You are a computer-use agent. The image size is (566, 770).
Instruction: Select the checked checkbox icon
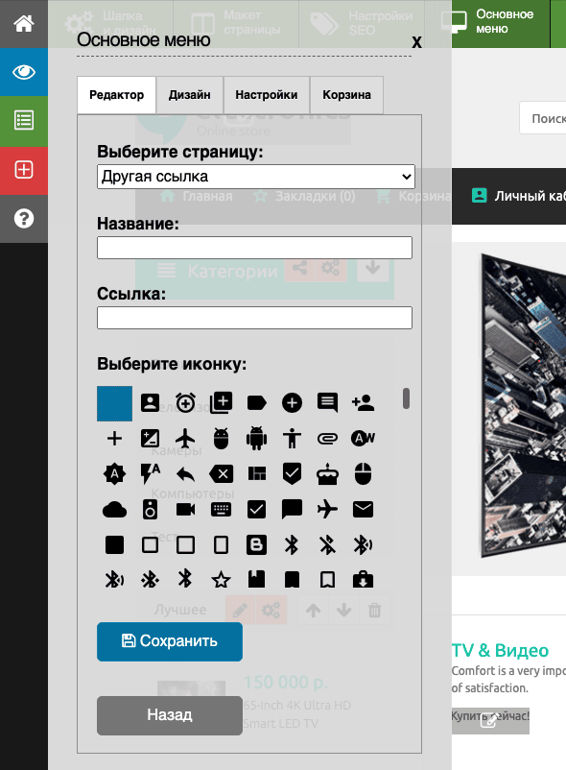point(256,510)
